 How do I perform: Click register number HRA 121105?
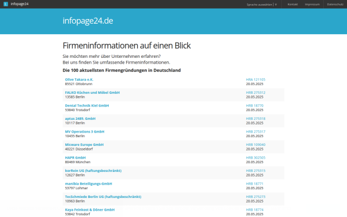256,79
